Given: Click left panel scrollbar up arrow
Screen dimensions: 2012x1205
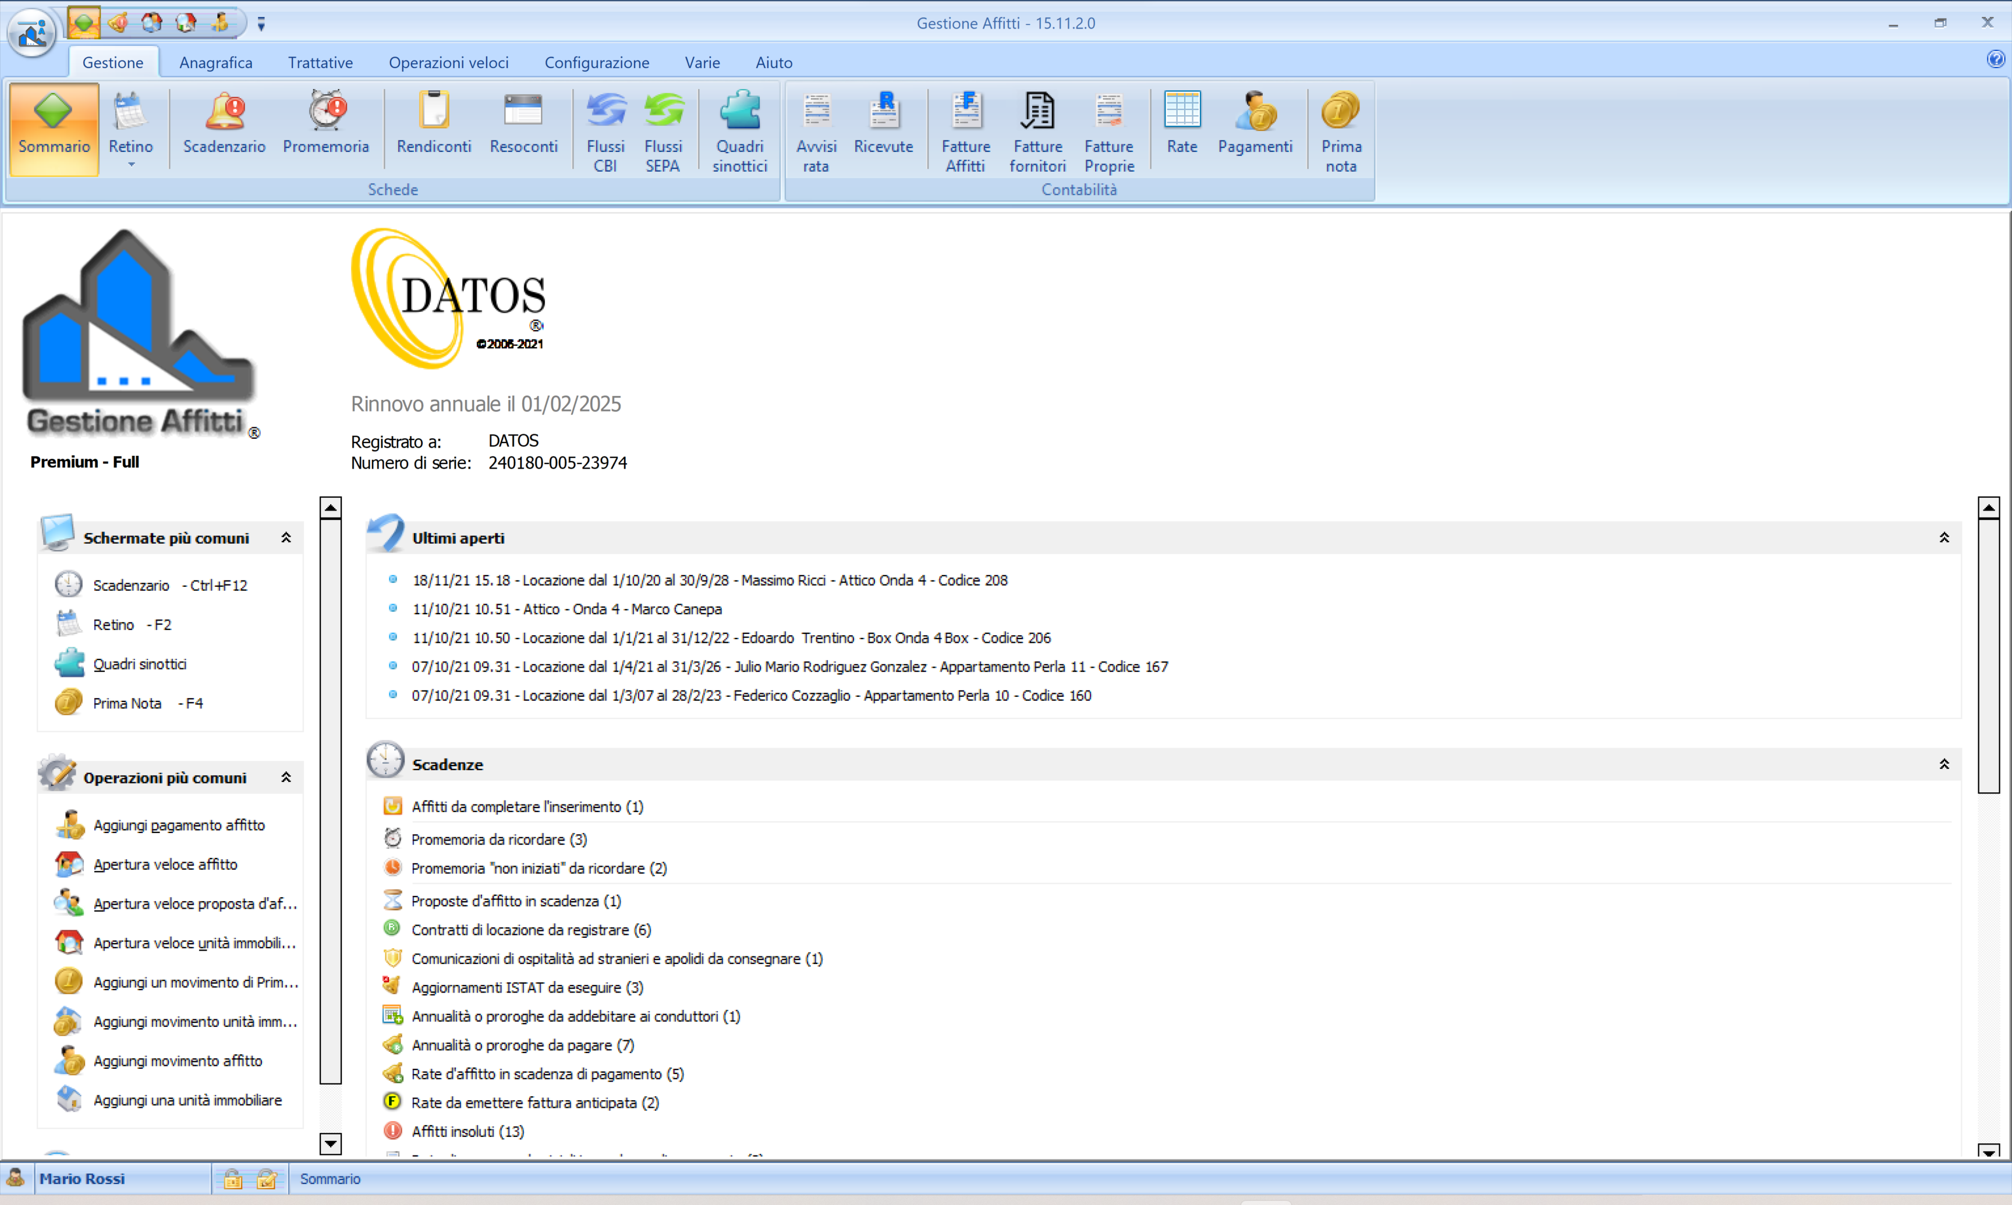Looking at the screenshot, I should 331,508.
